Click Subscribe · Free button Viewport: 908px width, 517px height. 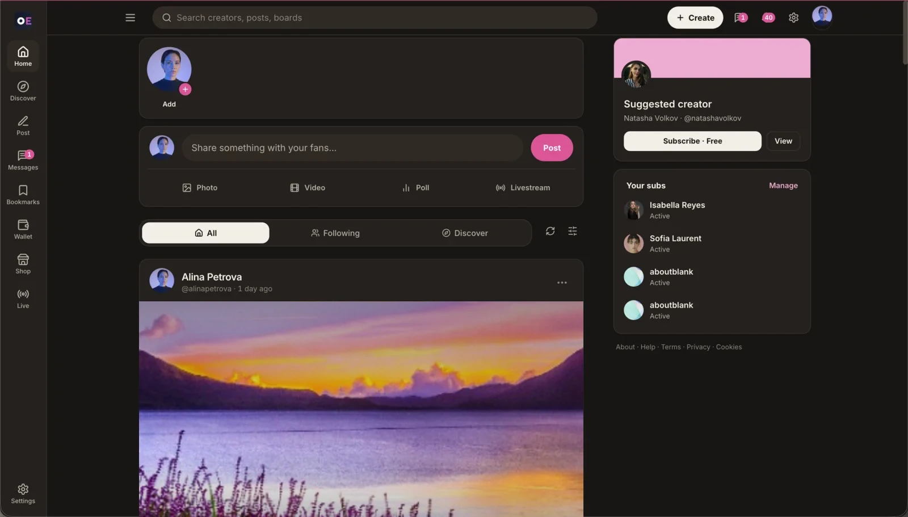coord(692,141)
